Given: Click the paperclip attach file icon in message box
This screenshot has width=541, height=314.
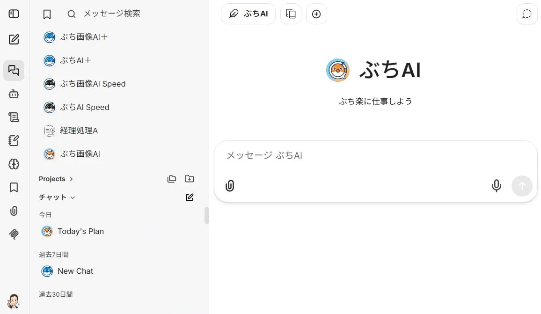Looking at the screenshot, I should point(230,186).
